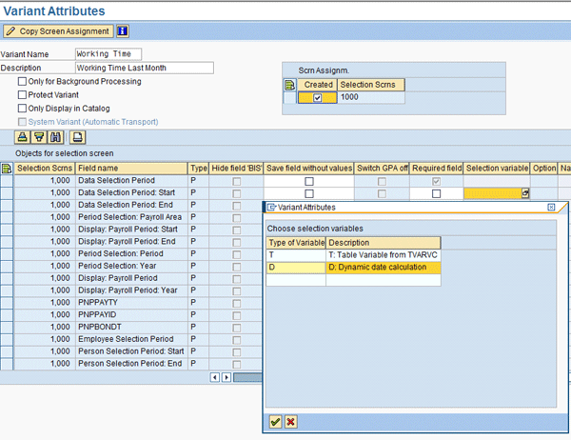Image resolution: width=571 pixels, height=440 pixels.
Task: Close the Variant Attributes popup window
Action: click(551, 207)
